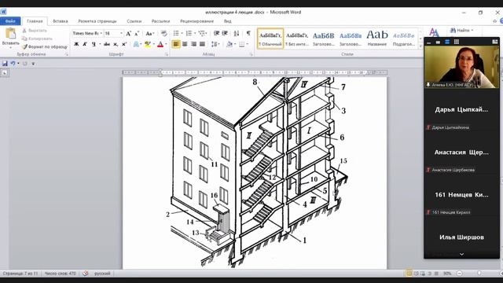
Task: Switch to the Рецензирование ribbon tab
Action: click(196, 21)
